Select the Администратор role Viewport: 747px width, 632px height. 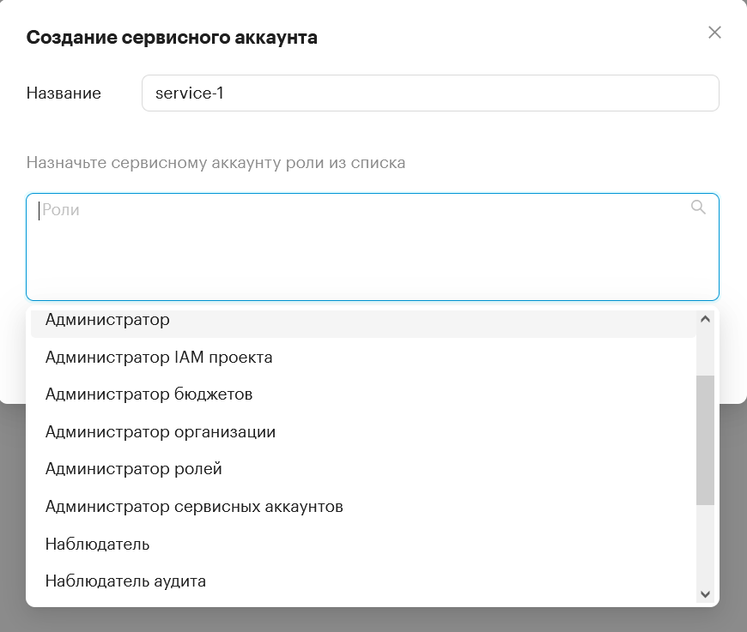363,323
